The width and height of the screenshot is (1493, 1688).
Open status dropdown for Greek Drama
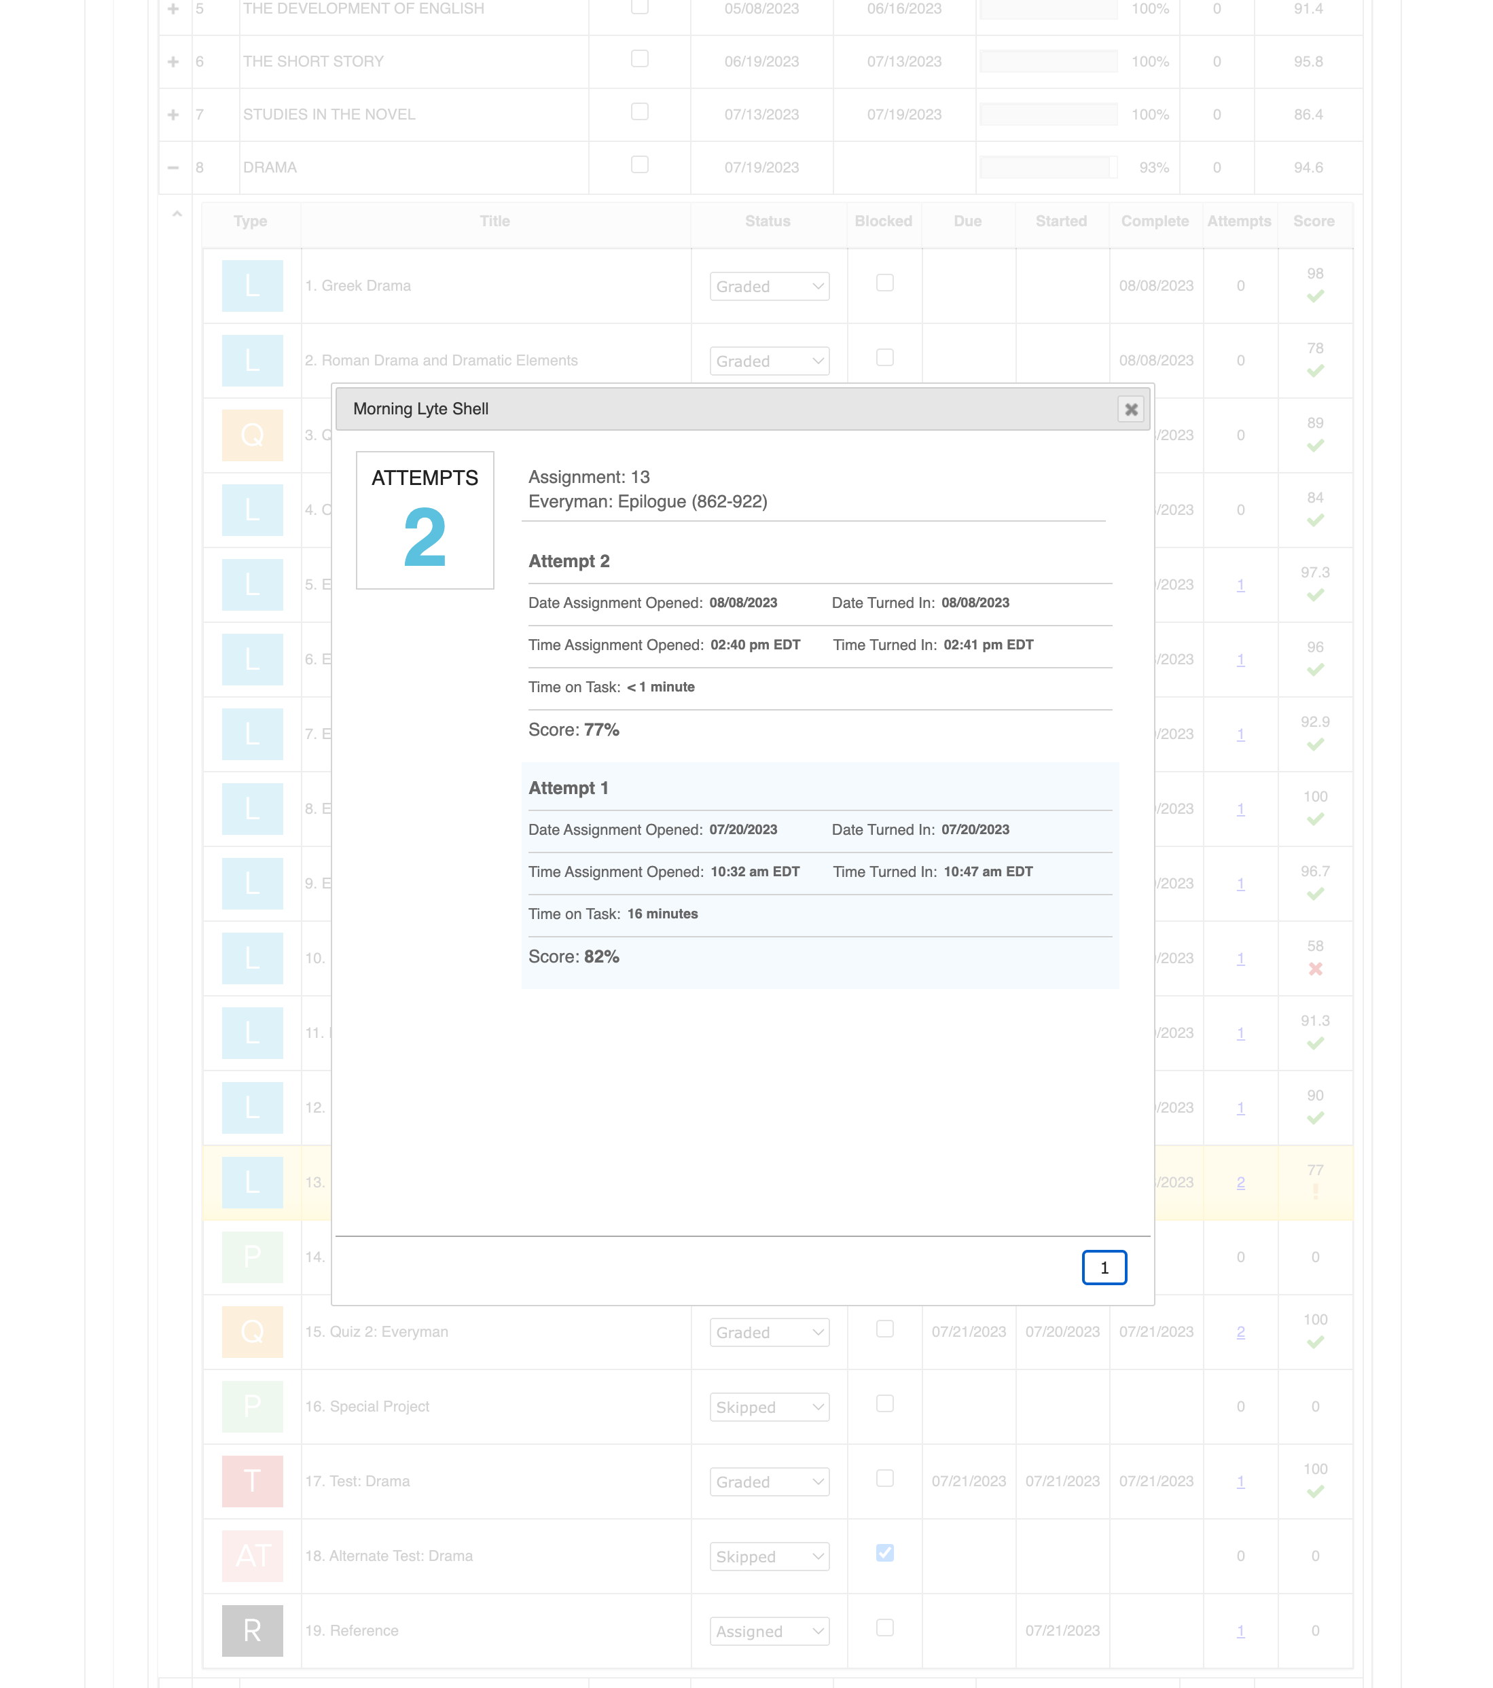point(769,287)
